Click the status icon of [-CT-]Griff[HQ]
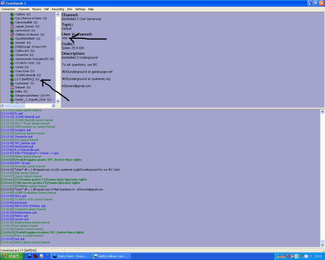 coord(12,79)
